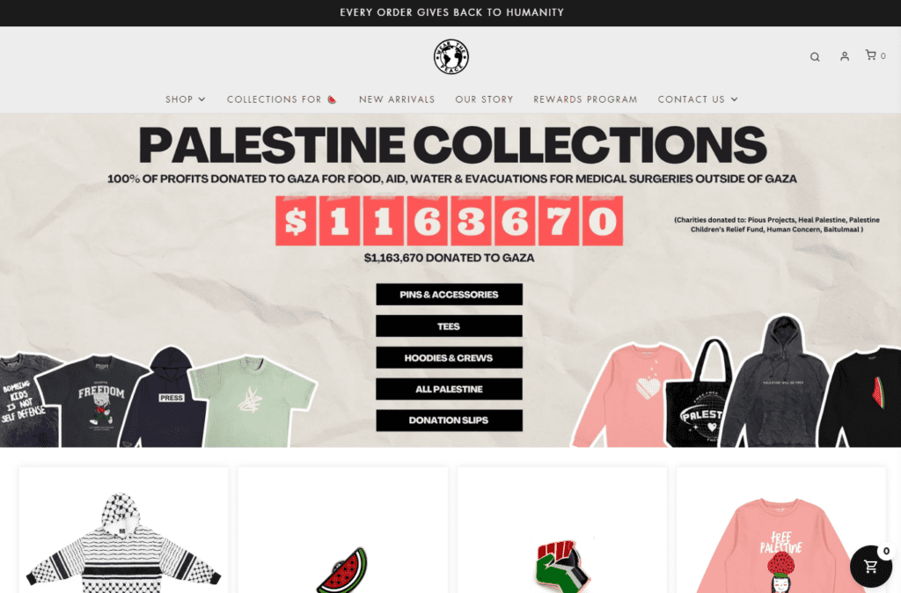901x593 pixels.
Task: Open the account profile icon
Action: click(x=844, y=56)
